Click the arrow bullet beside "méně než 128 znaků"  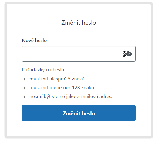[24, 88]
